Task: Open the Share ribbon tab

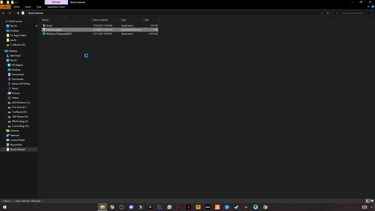Action: point(28,7)
